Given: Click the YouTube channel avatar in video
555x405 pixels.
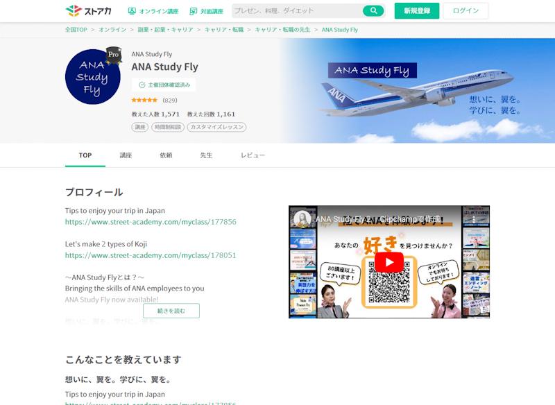Looking at the screenshot, I should tap(302, 219).
